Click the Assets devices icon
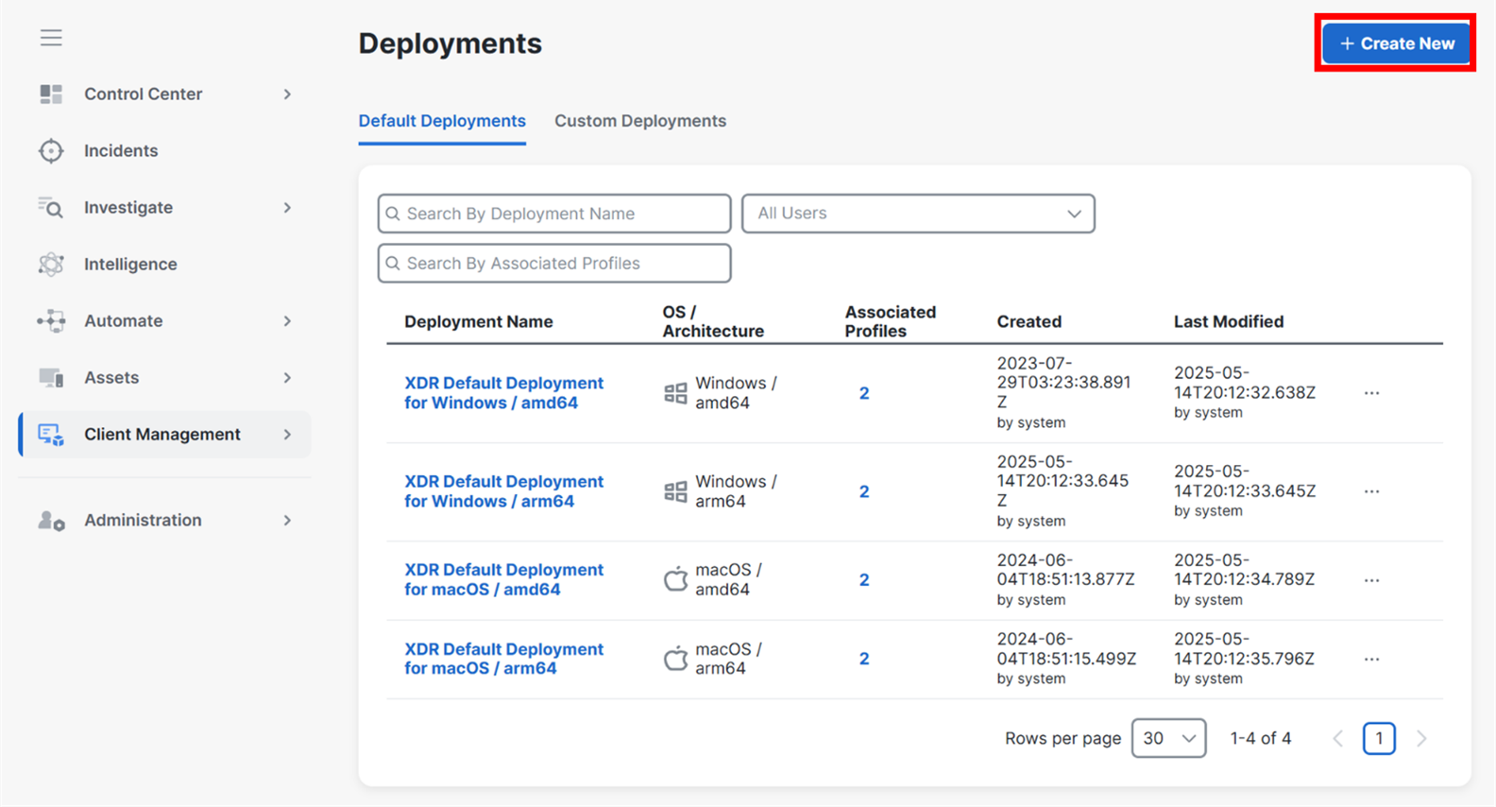Viewport: 1496px width, 807px height. [51, 378]
